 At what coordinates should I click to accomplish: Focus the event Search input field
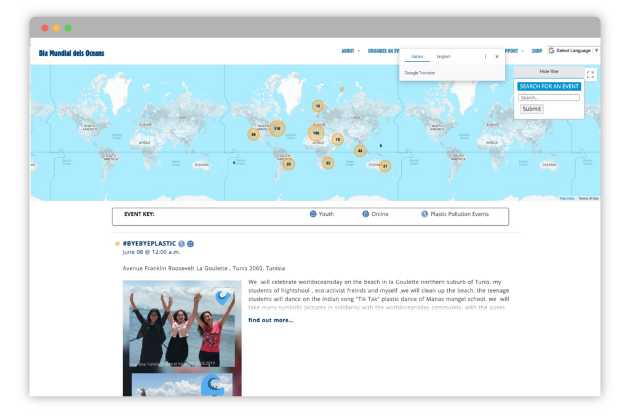548,98
